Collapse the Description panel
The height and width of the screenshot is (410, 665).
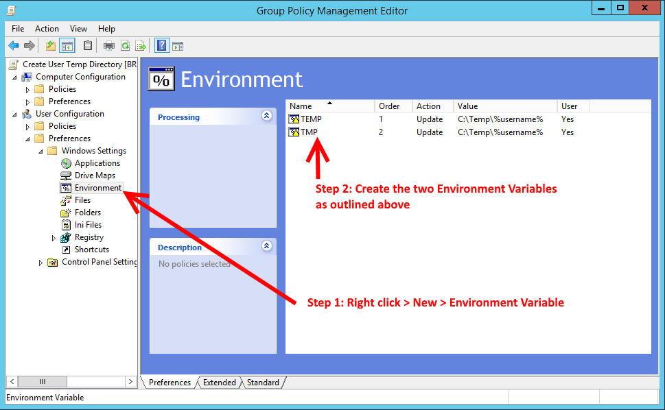[x=267, y=245]
